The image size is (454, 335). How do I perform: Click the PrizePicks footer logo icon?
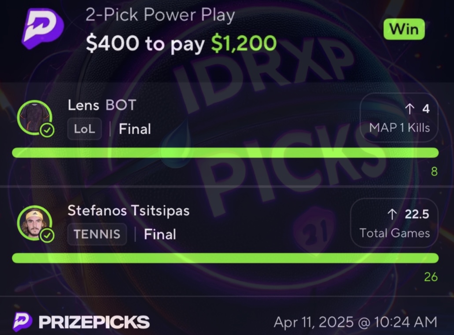click(x=22, y=322)
